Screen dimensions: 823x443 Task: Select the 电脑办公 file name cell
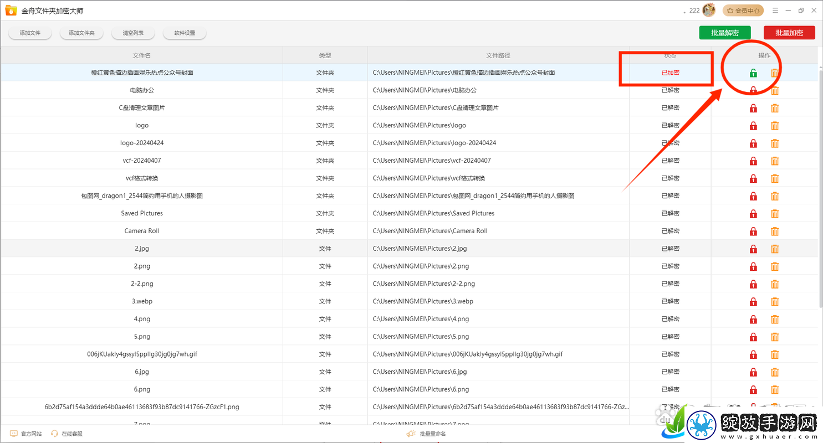[x=142, y=90]
